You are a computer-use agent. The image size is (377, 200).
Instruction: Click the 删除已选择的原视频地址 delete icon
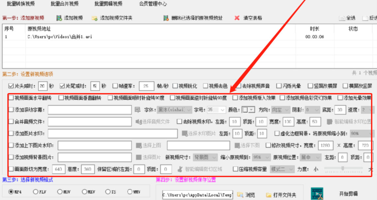point(166,18)
